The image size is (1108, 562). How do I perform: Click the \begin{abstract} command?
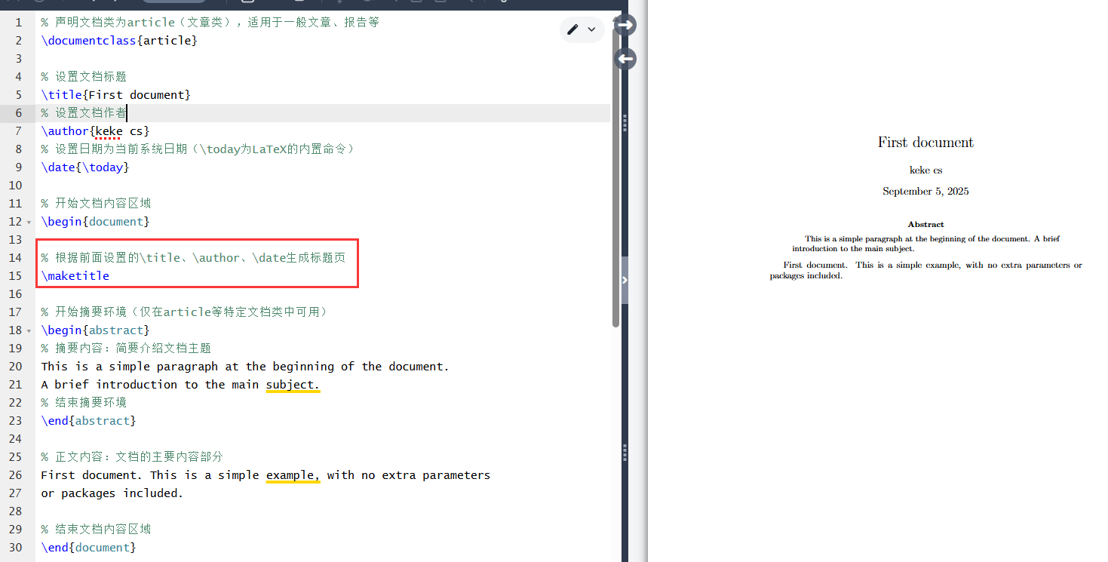95,330
